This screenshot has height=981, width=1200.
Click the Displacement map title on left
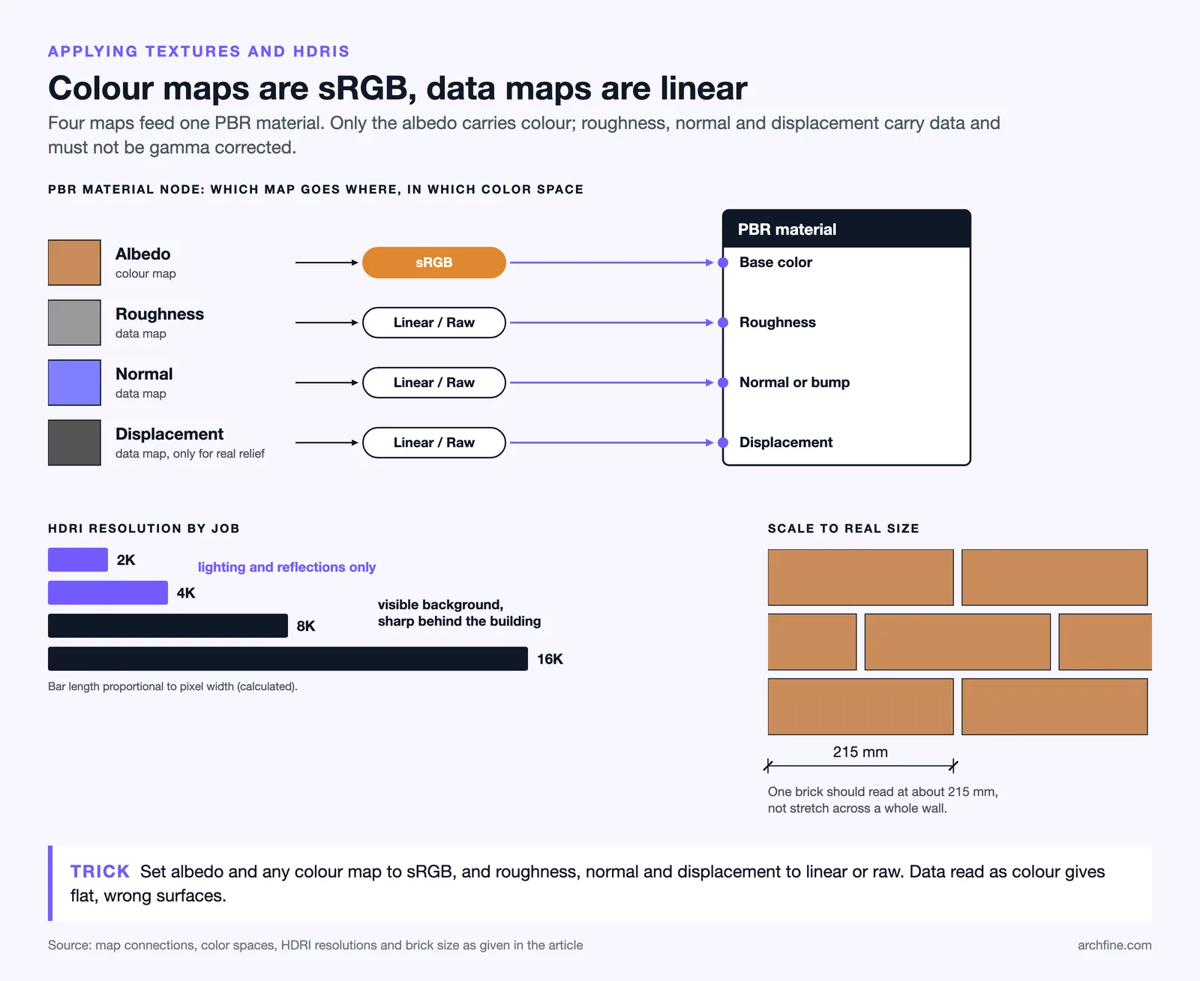click(x=169, y=434)
